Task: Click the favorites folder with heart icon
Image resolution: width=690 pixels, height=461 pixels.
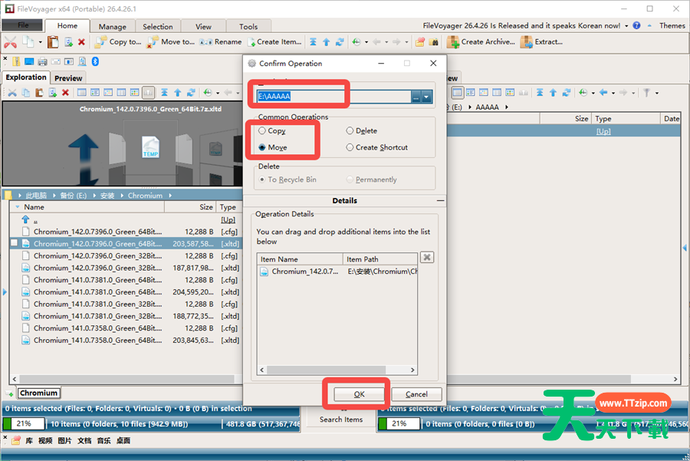Action: (x=420, y=42)
